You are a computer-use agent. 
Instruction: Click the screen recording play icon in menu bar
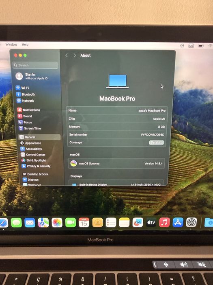(x=182, y=46)
